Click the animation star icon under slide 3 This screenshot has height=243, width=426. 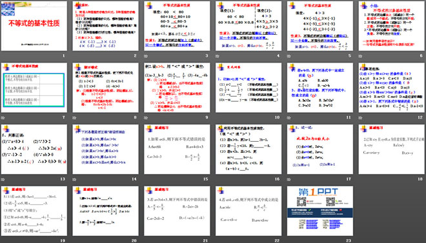point(147,56)
